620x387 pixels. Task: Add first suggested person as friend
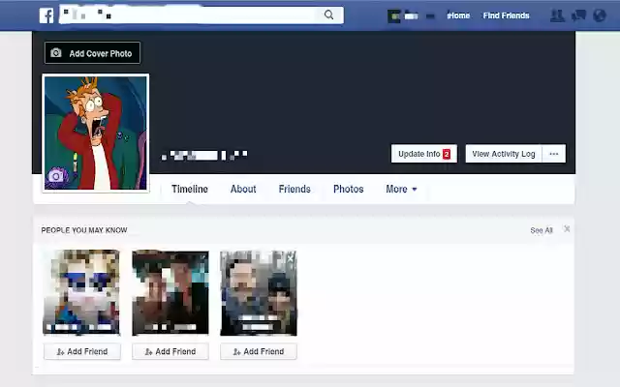pyautogui.click(x=82, y=351)
